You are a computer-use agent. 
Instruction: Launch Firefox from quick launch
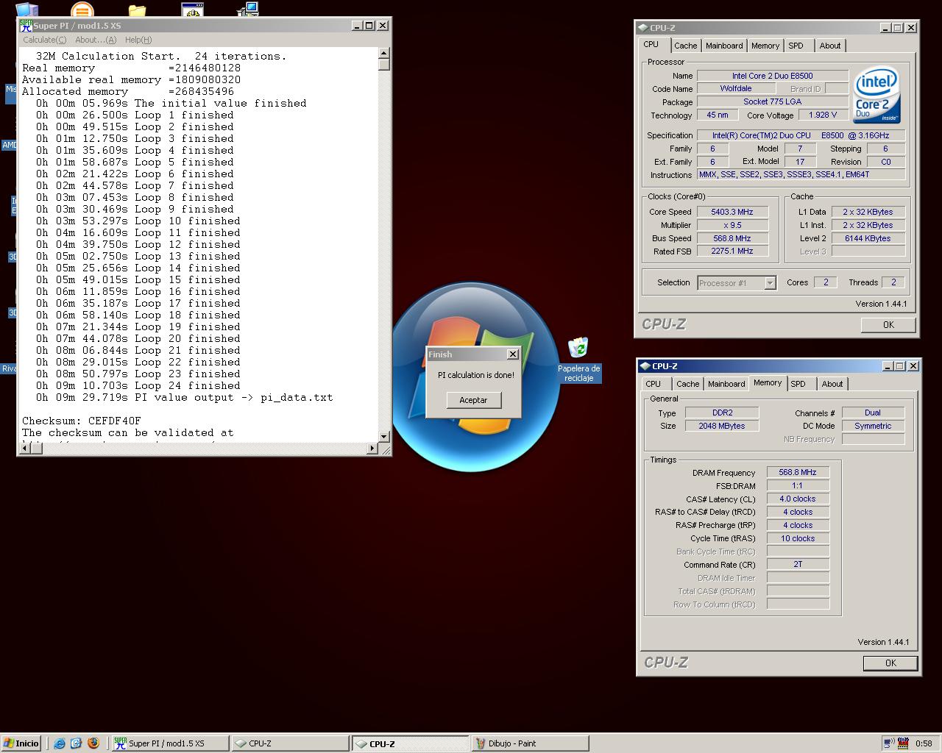[x=93, y=743]
